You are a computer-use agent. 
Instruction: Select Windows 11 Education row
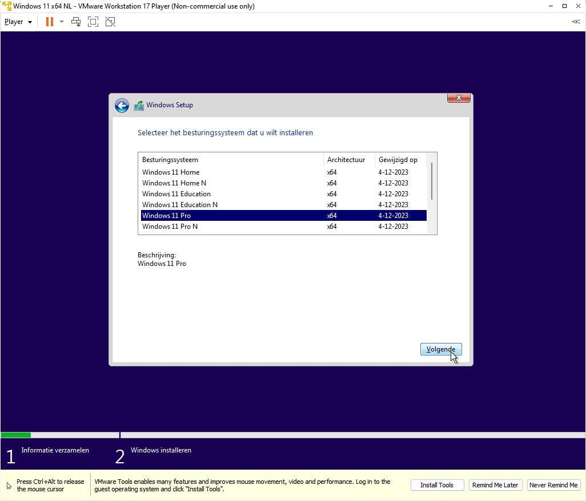tap(284, 194)
